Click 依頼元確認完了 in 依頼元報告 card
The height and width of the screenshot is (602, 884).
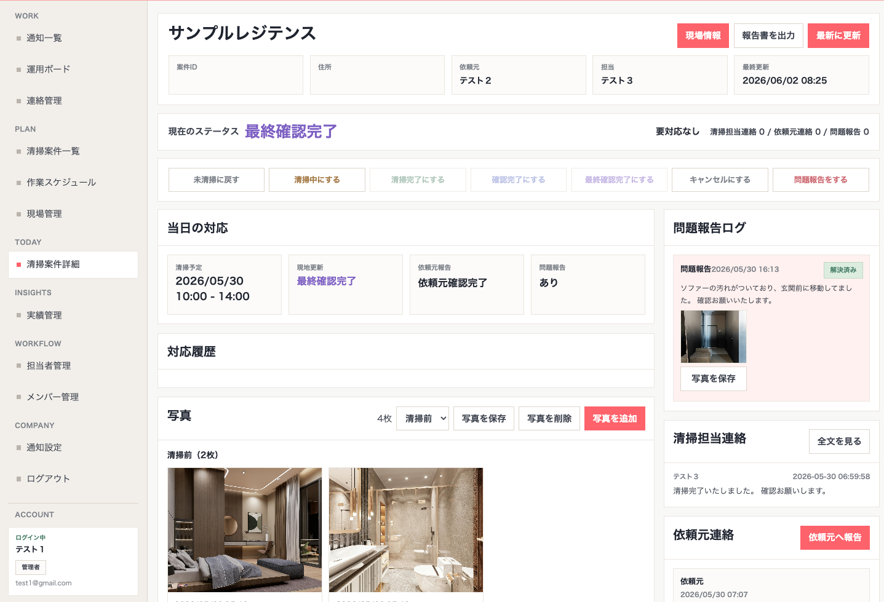point(453,283)
